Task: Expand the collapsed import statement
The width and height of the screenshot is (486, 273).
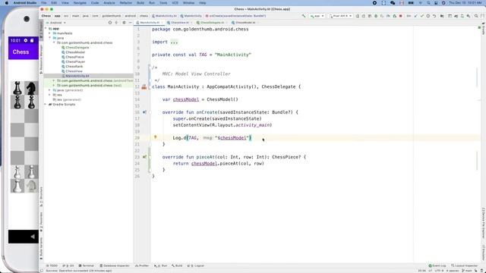Action: [x=174, y=42]
